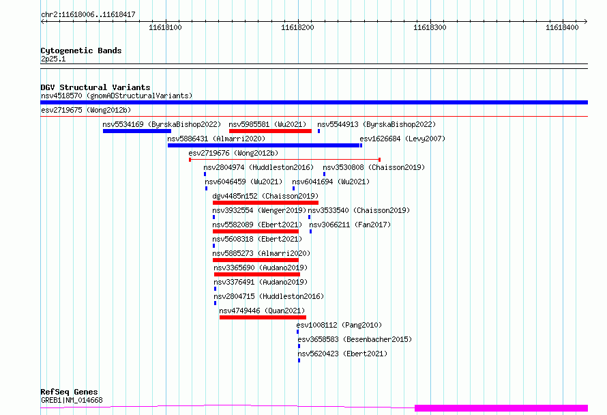The image size is (607, 415).
Task: Select nsv2804715 (Huddleston2016) label
Action: pyautogui.click(x=269, y=296)
